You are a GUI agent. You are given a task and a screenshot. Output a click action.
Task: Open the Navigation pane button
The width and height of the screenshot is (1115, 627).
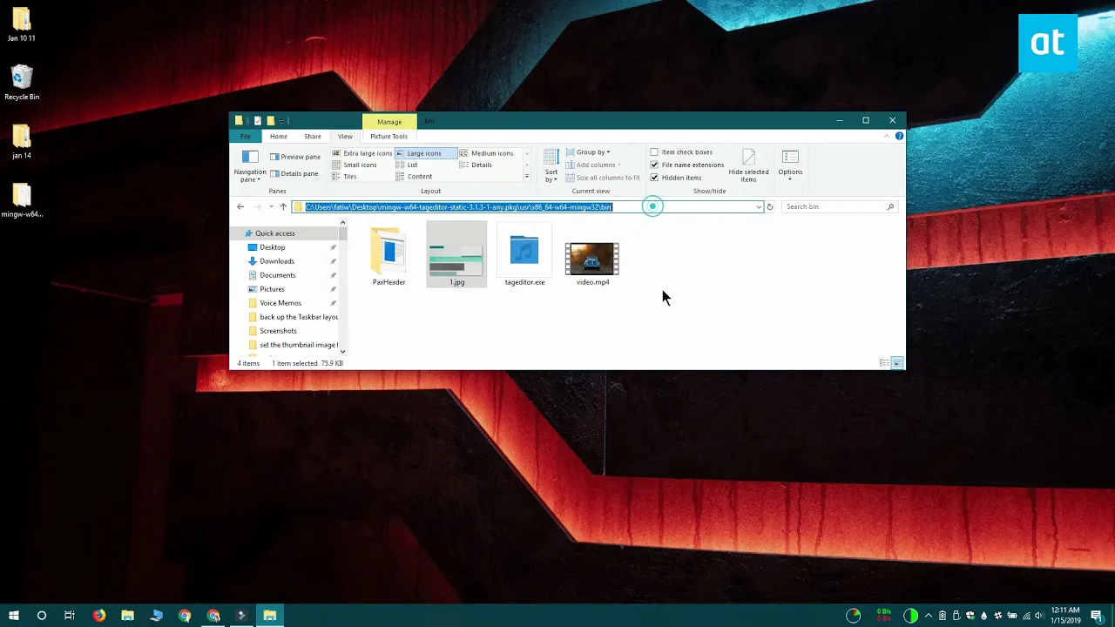click(250, 165)
